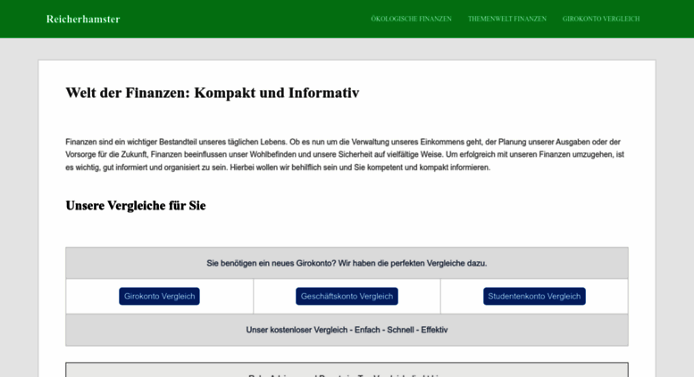
Task: Click heading 'Welt der Finanzen: Kompakt und Informativ'
Action: 213,94
